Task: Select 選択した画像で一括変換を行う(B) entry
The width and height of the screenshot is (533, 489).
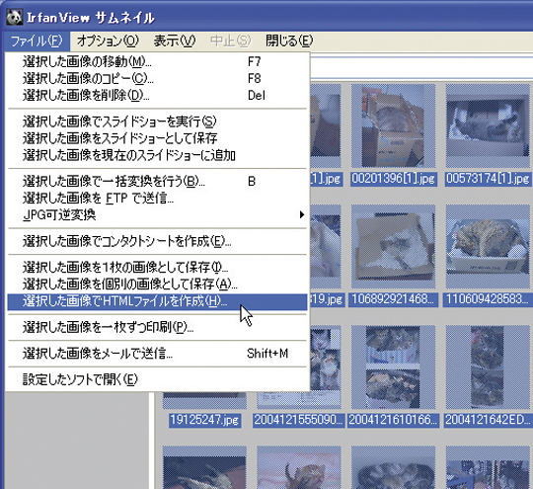Action: point(157,182)
